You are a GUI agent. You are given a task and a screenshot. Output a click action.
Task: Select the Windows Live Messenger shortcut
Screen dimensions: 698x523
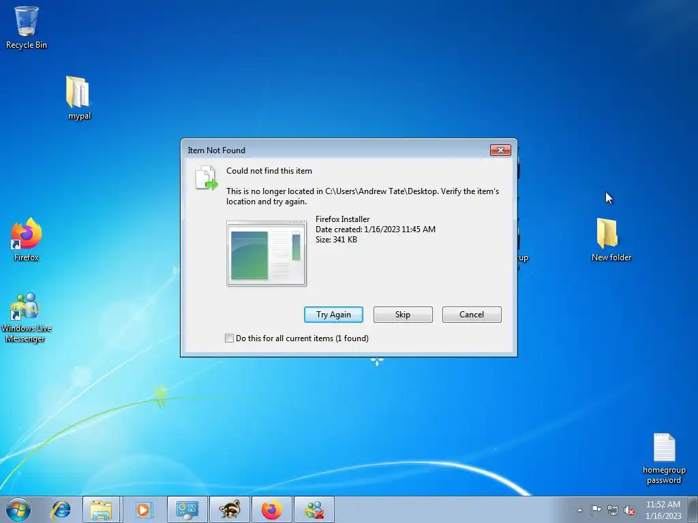click(26, 317)
